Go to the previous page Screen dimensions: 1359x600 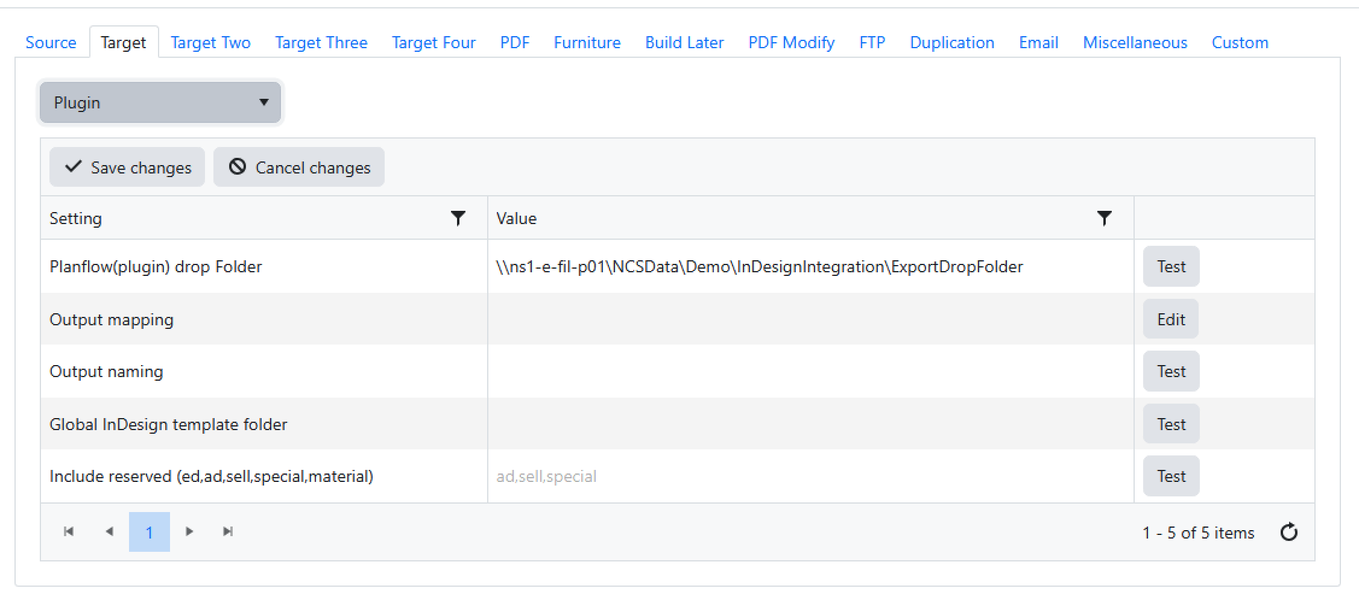109,531
